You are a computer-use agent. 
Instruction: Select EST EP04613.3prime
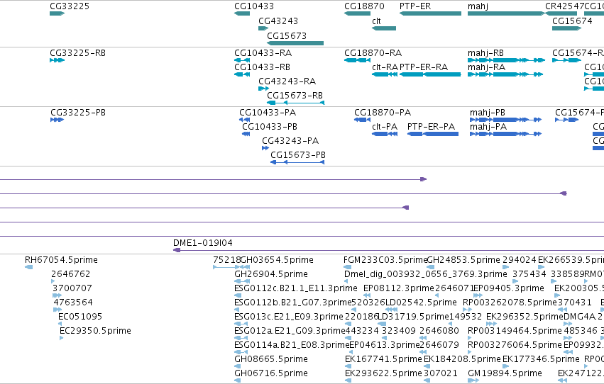tap(385, 345)
